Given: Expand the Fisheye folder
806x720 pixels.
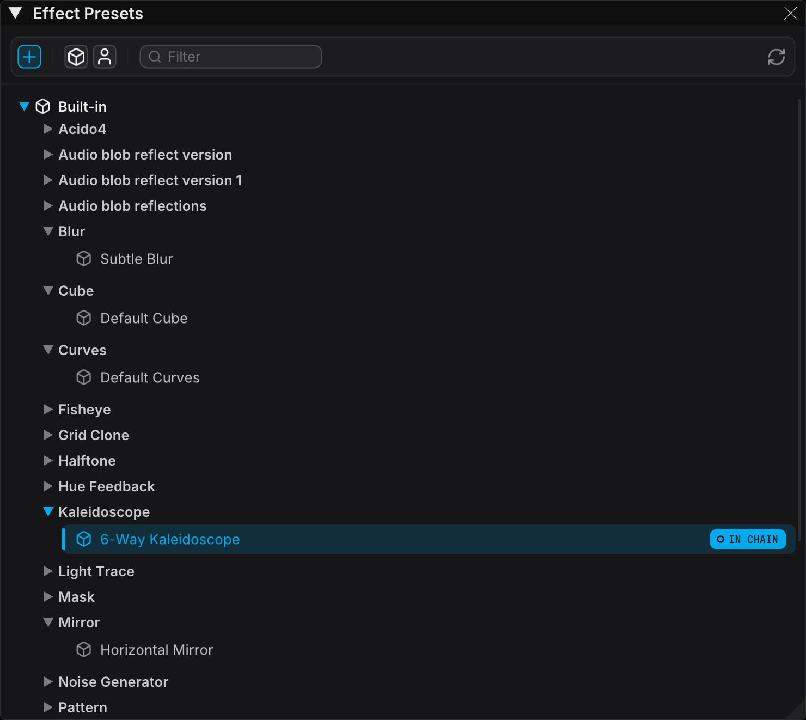Looking at the screenshot, I should pos(48,410).
